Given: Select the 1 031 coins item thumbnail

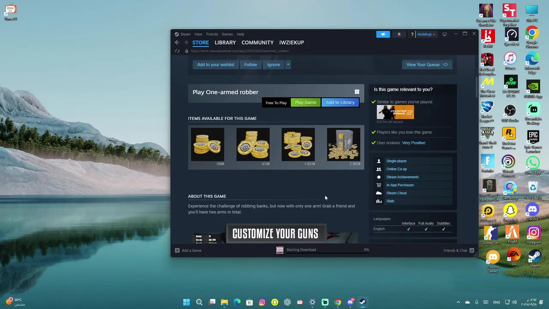Looking at the screenshot, I should click(298, 144).
